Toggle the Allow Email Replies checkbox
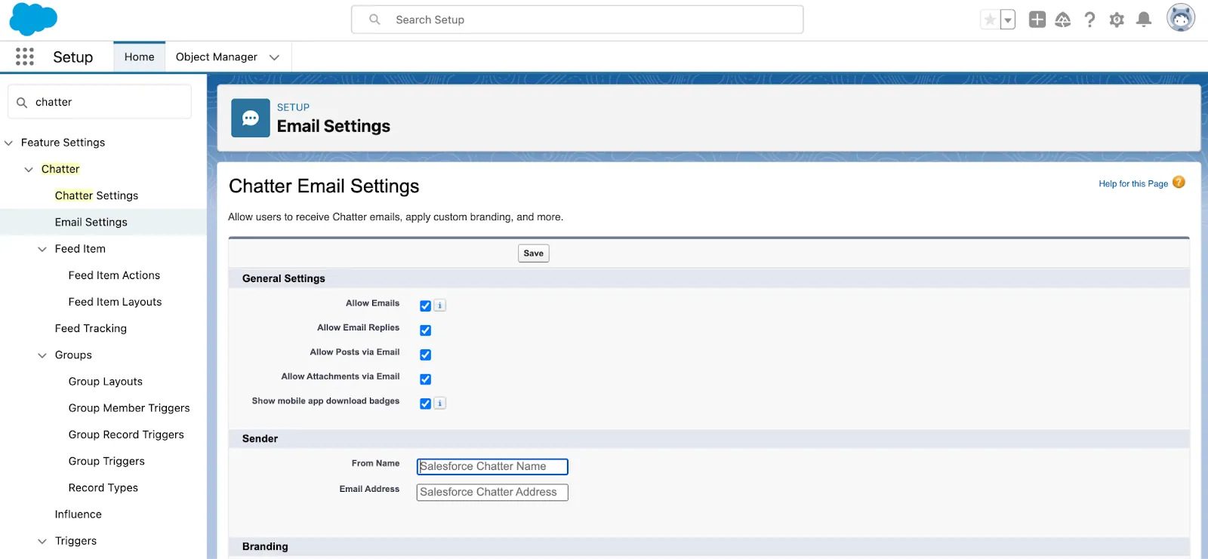Viewport: 1208px width, 559px height. [426, 330]
